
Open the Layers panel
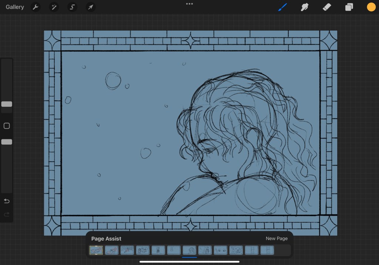click(x=349, y=7)
